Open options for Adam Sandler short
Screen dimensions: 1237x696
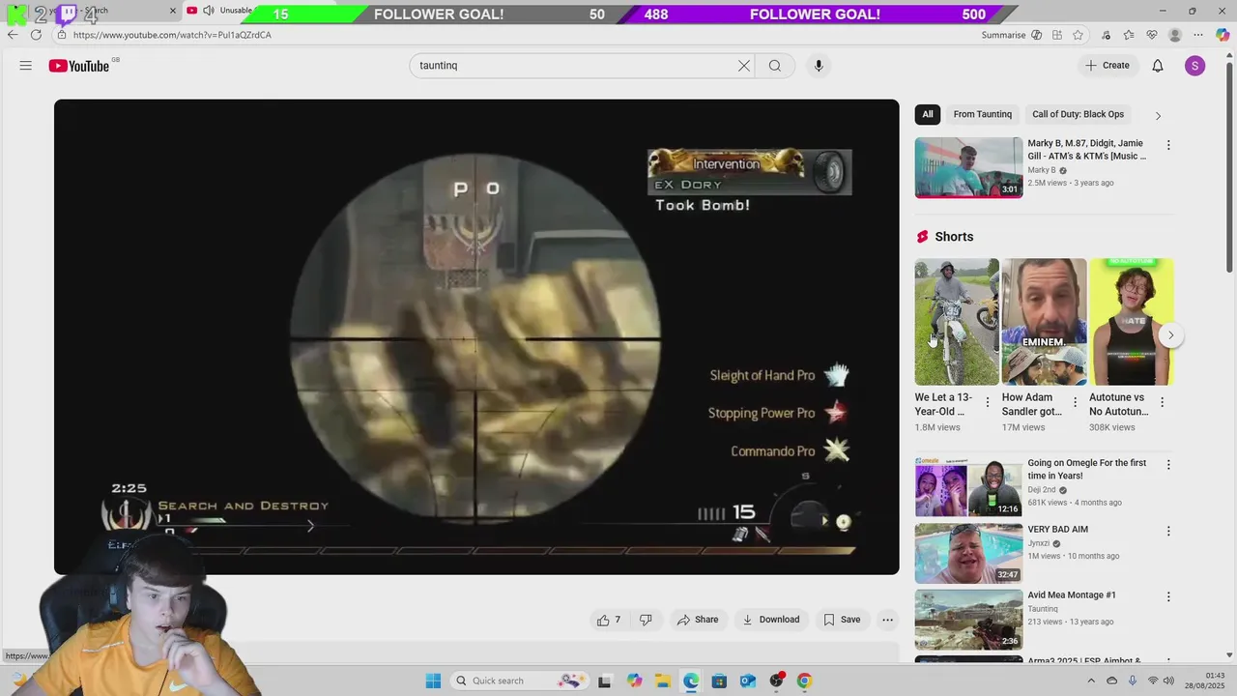tap(1075, 402)
